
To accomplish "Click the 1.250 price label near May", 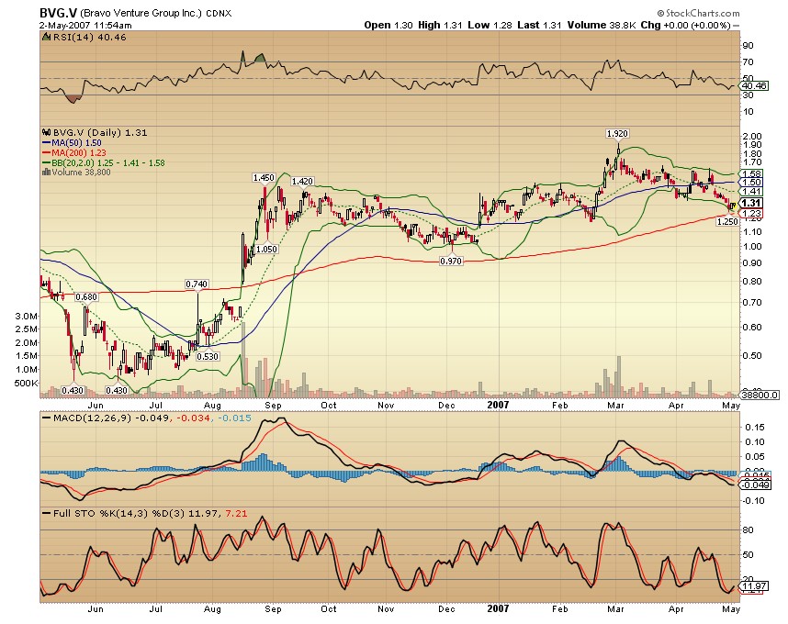I will pyautogui.click(x=727, y=221).
